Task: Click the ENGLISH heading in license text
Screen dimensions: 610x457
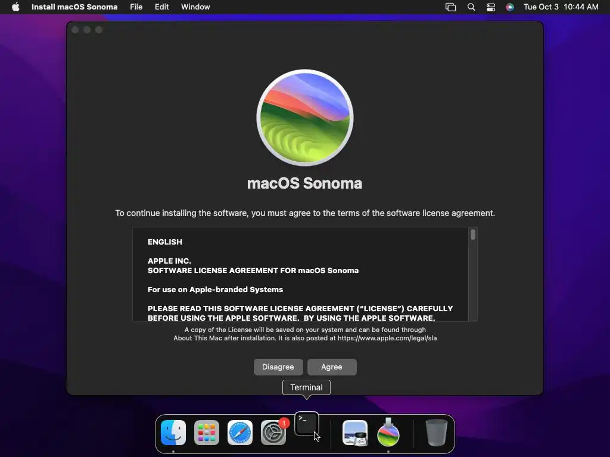Action: pos(165,242)
